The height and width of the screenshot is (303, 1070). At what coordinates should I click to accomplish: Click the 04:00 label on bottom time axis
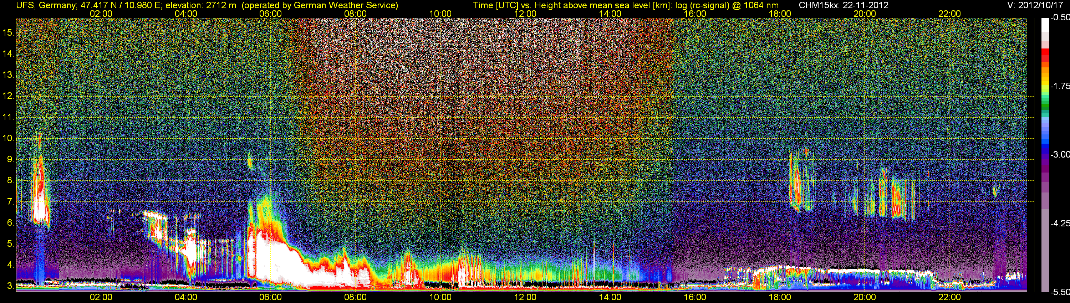point(186,297)
